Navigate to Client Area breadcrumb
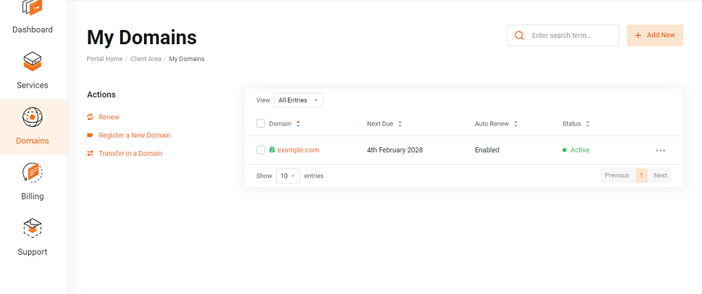This screenshot has width=702, height=294. click(x=145, y=59)
